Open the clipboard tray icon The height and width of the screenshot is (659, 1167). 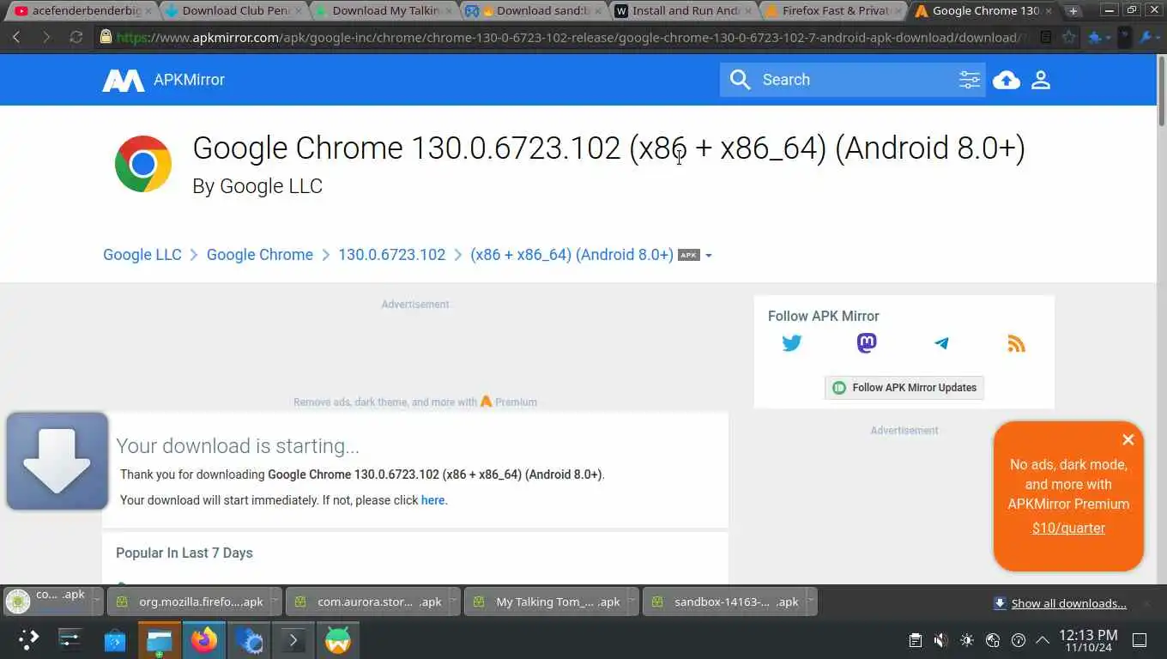point(916,640)
